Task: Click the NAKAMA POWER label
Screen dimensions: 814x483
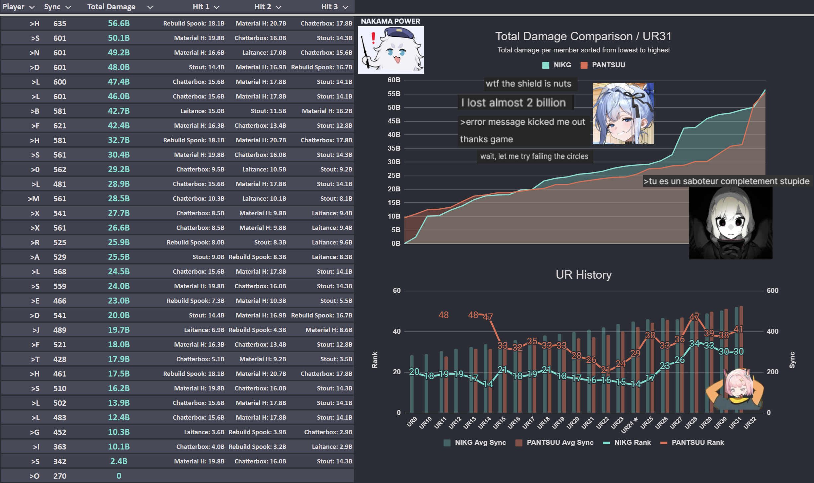Action: pyautogui.click(x=390, y=21)
